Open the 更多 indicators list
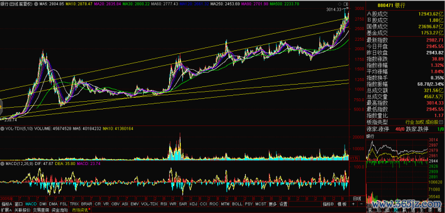 coord(272,204)
